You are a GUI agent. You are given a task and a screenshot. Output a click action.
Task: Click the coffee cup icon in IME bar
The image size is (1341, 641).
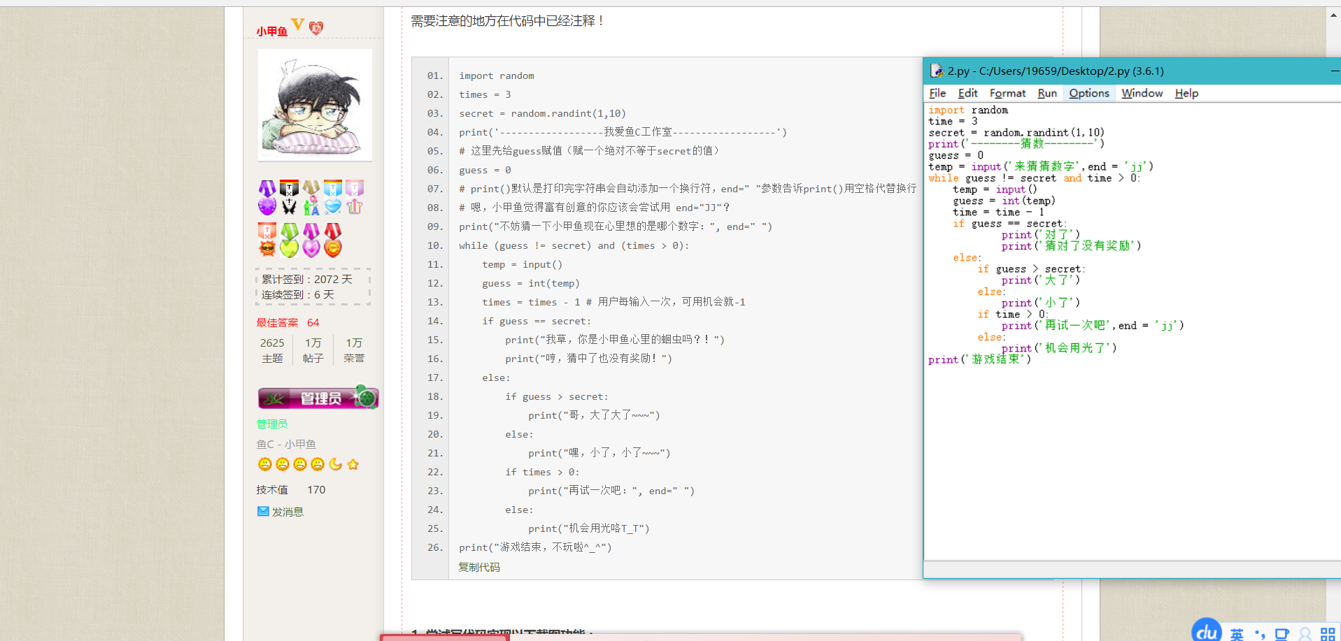[x=1282, y=634]
